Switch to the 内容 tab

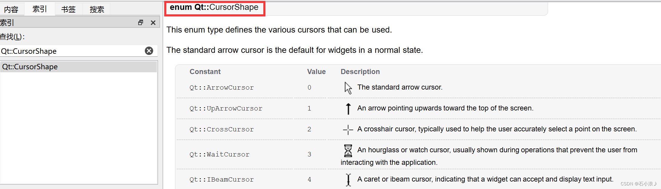(x=11, y=10)
